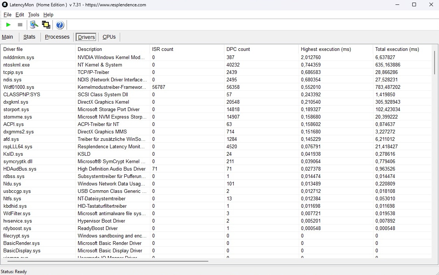The image size is (439, 275).
Task: Click the vertical scrollbar of the driver list
Action: [x=434, y=63]
